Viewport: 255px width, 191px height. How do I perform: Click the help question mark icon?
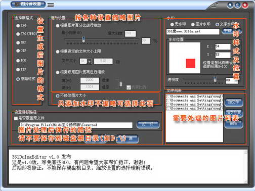pos(230,5)
